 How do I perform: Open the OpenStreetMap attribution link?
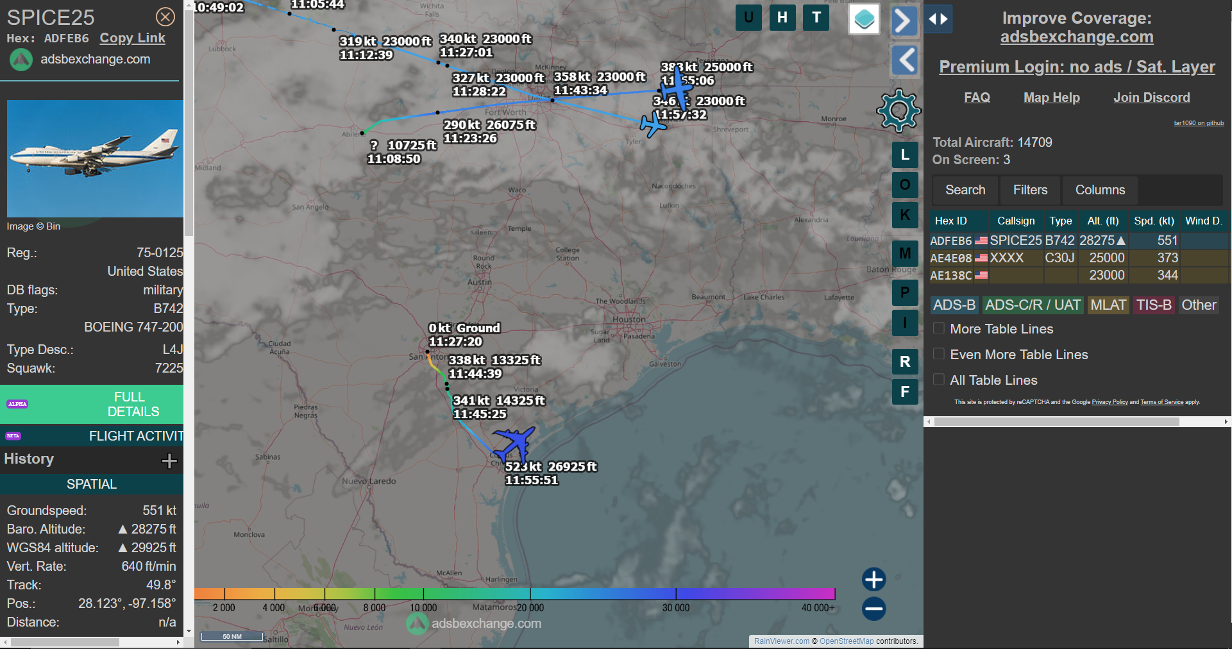[x=847, y=641]
